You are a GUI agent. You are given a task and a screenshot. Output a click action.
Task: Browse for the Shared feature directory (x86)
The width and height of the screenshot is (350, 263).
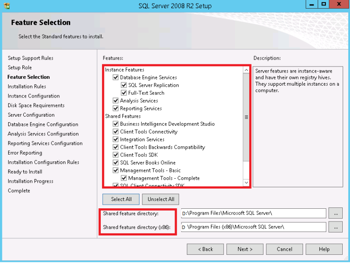[x=335, y=227]
